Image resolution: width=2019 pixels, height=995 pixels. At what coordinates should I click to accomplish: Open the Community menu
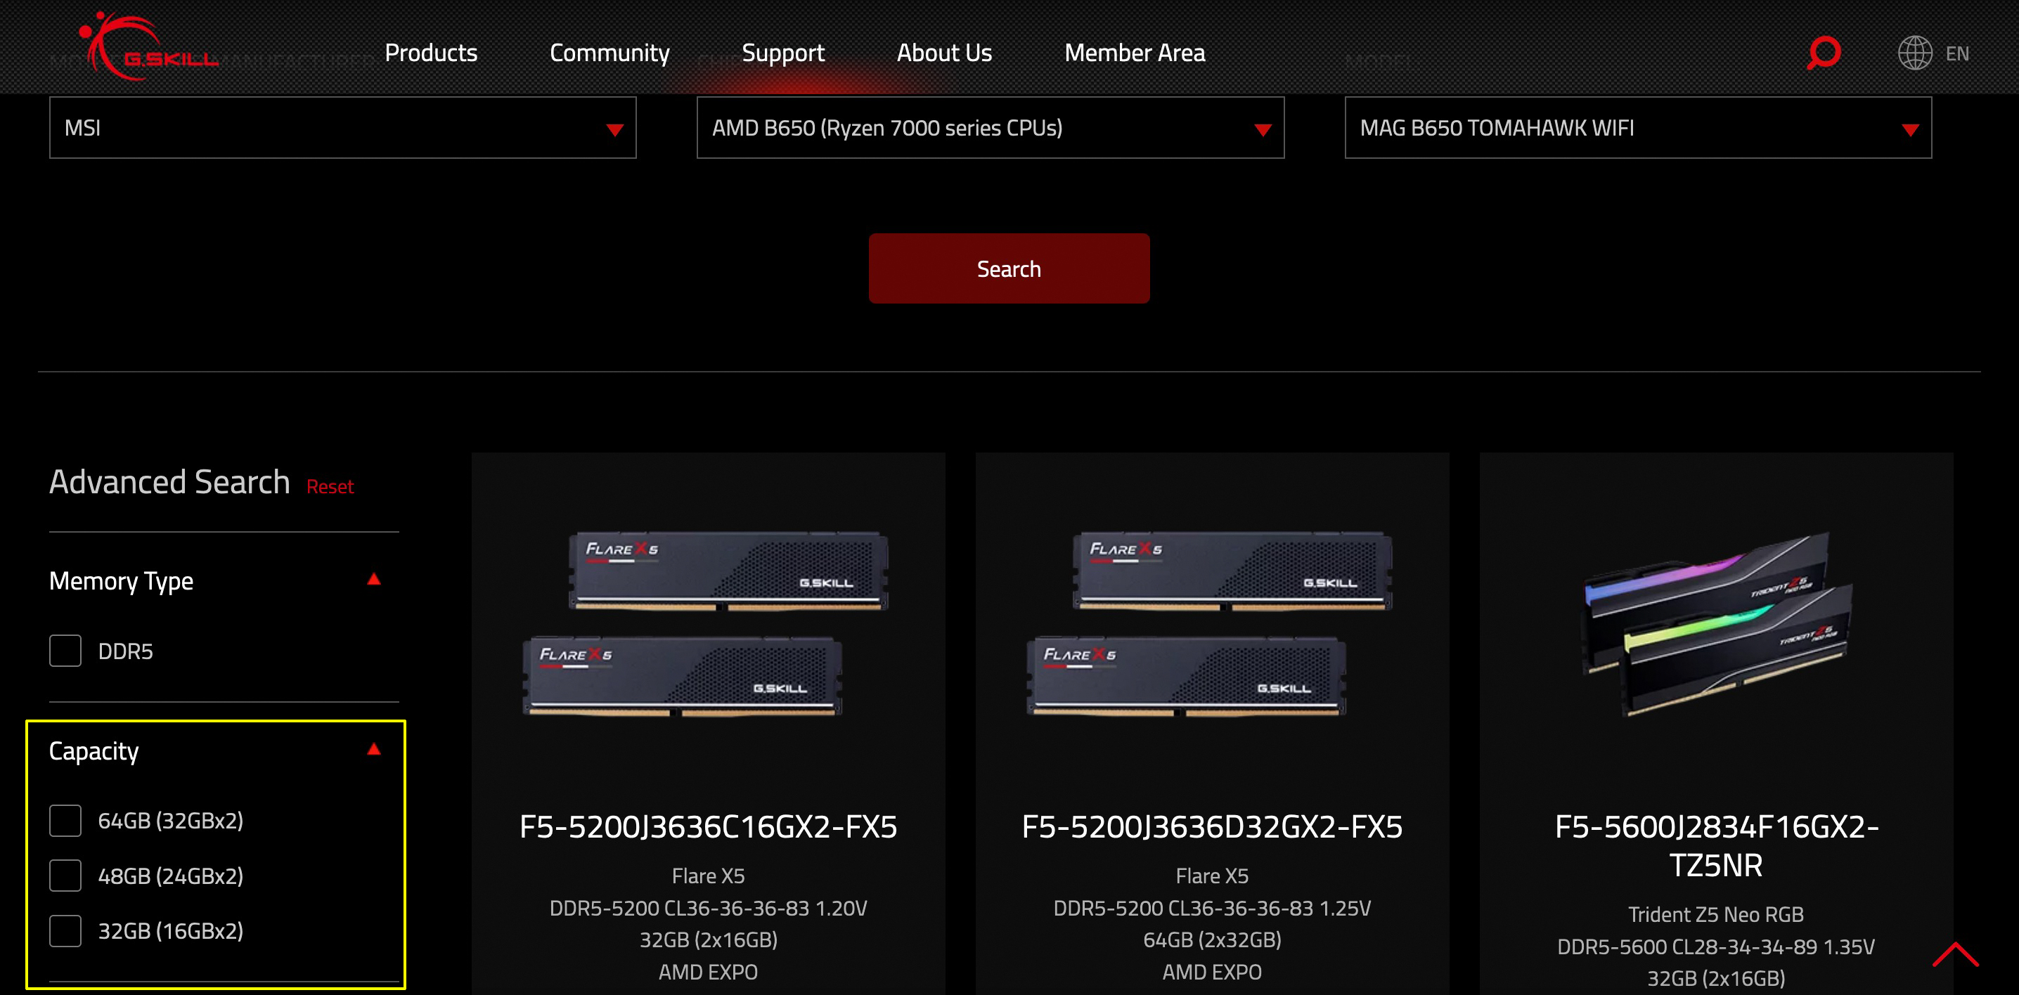click(x=609, y=53)
